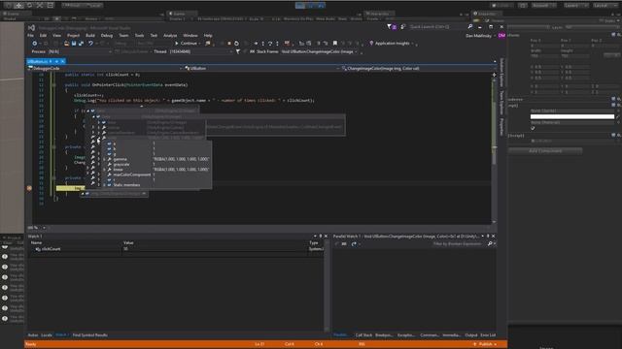Viewport: 622px width, 349px height.
Task: Open the Build menu
Action: 90,35
